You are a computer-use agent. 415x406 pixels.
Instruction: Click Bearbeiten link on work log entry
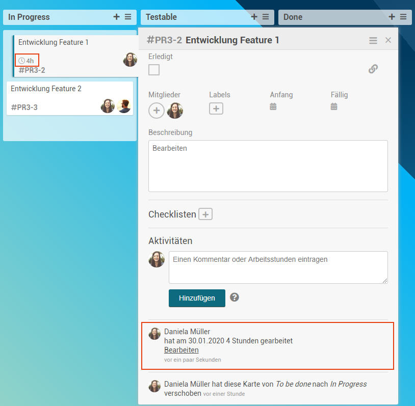click(181, 350)
